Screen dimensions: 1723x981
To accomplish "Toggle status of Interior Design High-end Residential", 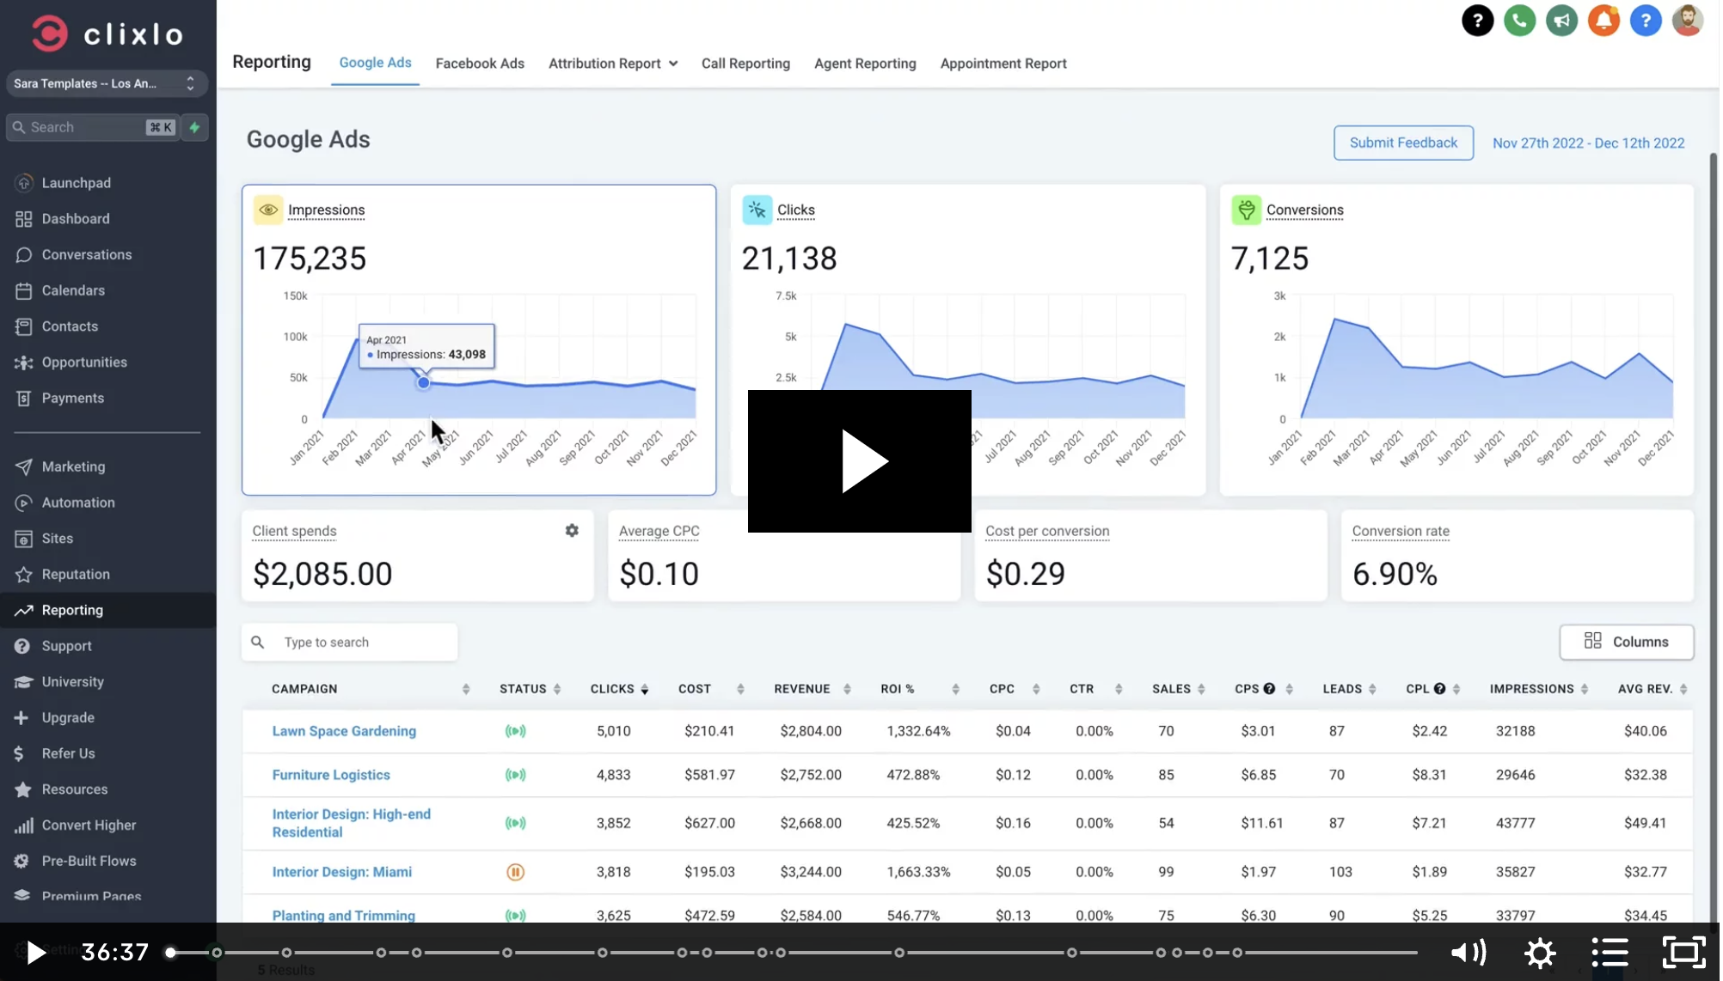I will pos(517,824).
